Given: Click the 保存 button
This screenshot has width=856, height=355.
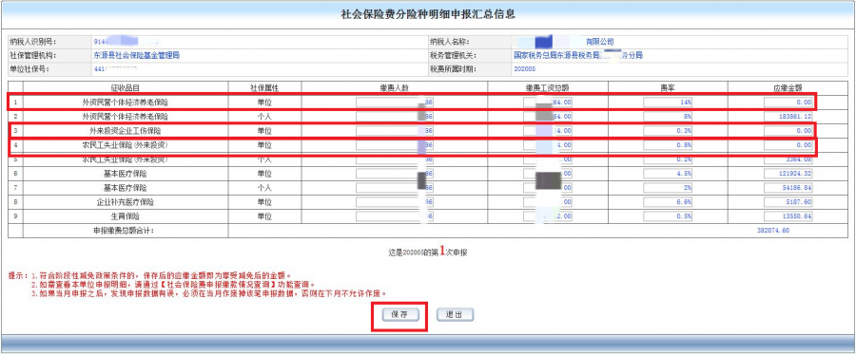Looking at the screenshot, I should [399, 315].
